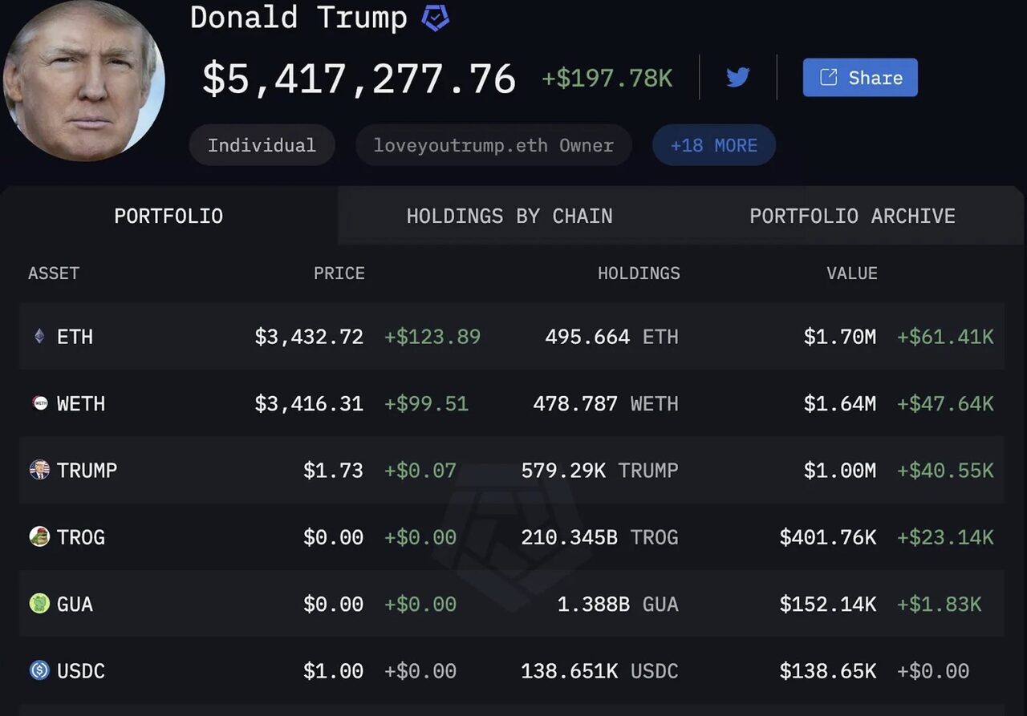Click the profile avatar photo
Image resolution: width=1027 pixels, height=716 pixels.
pos(83,80)
